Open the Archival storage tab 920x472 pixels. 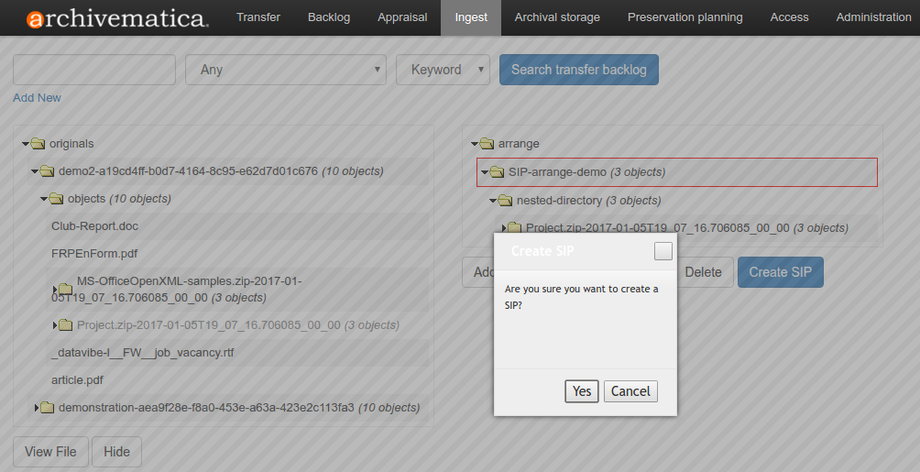557,17
